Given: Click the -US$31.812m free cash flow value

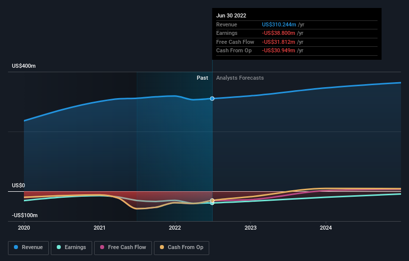Looking at the screenshot, I should click(278, 42).
